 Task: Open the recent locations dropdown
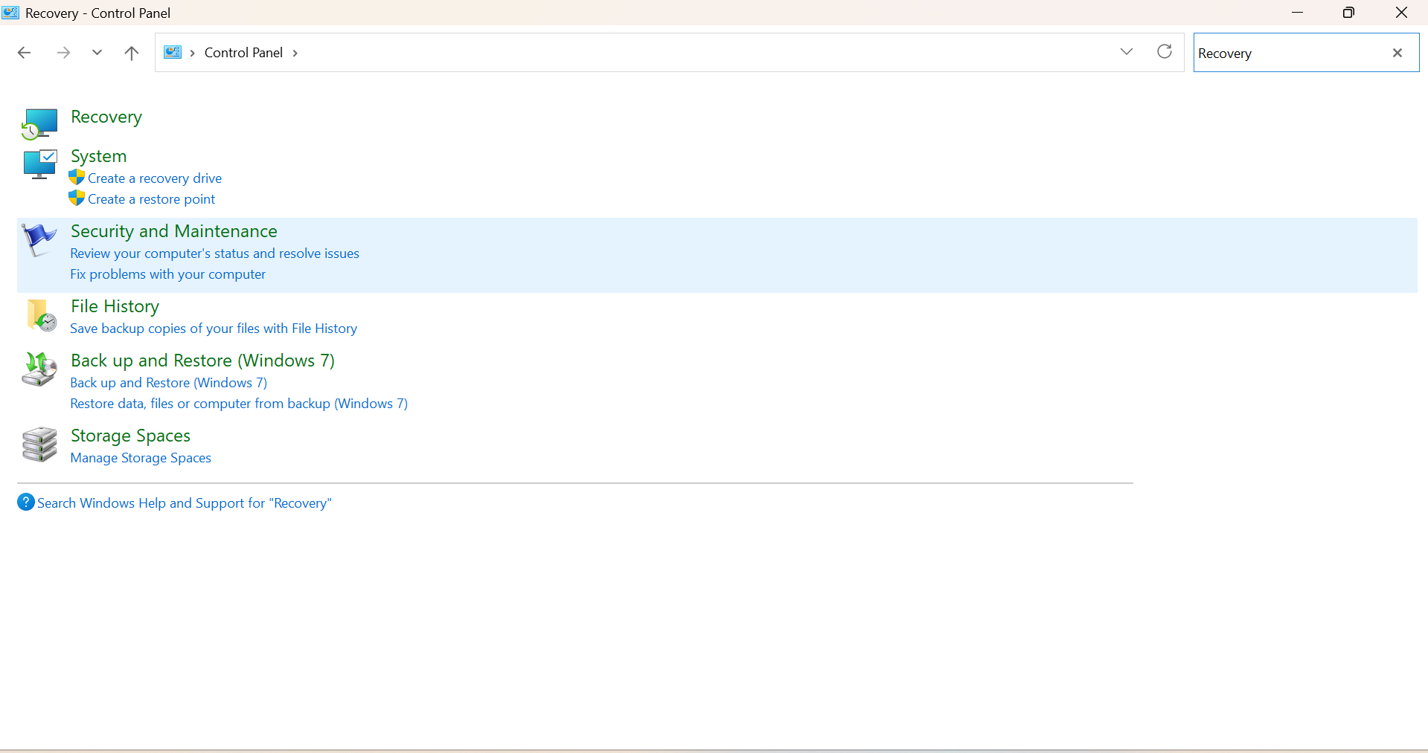(97, 53)
